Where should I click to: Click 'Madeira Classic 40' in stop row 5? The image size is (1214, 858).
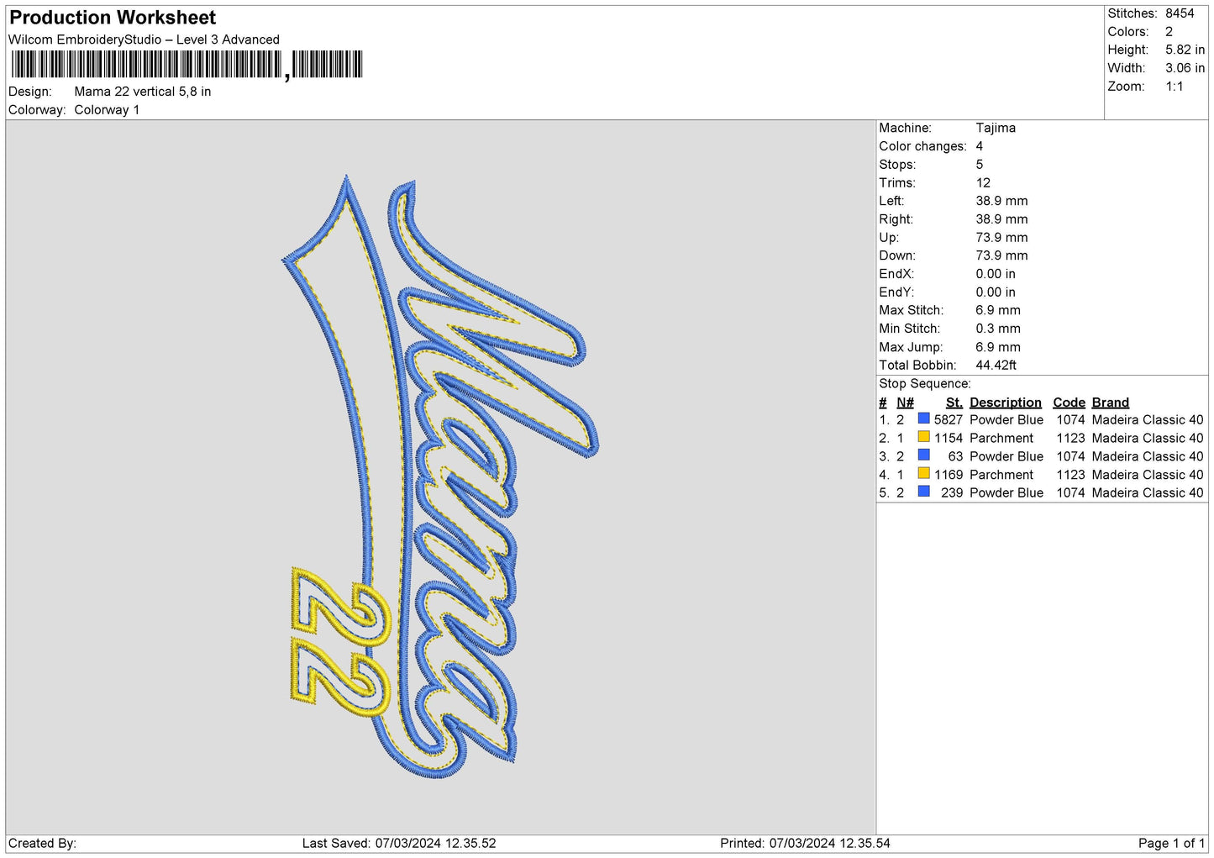1147,493
